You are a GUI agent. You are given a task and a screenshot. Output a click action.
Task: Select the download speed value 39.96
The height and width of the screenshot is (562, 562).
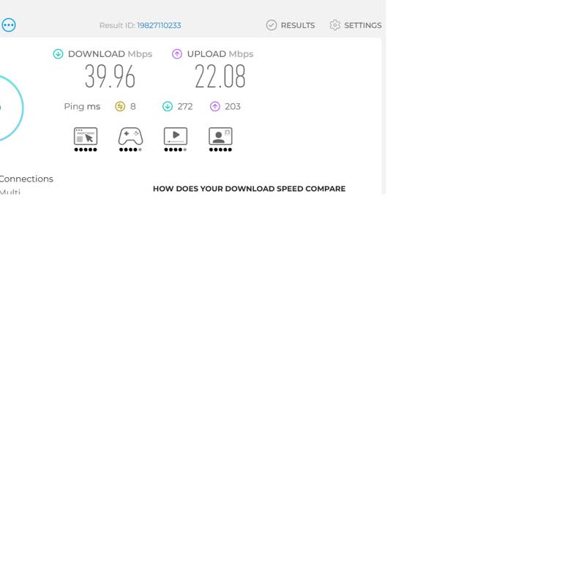coord(110,76)
